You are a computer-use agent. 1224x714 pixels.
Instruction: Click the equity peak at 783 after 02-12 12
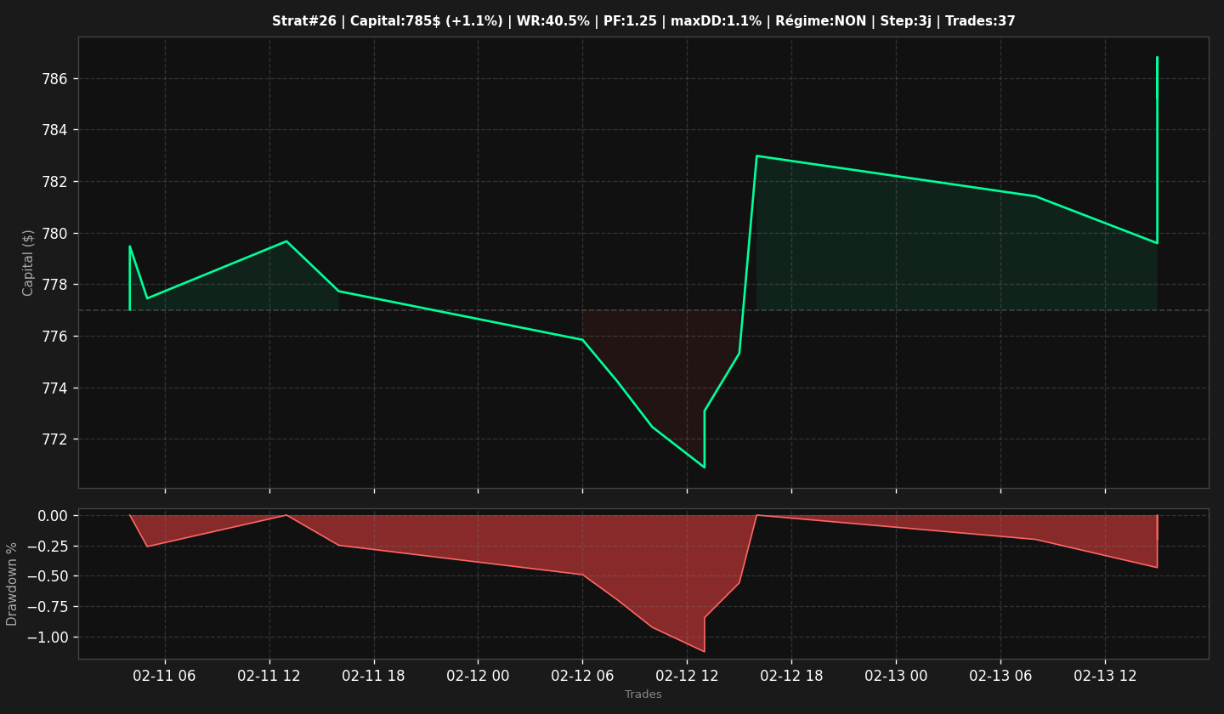pyautogui.click(x=756, y=156)
